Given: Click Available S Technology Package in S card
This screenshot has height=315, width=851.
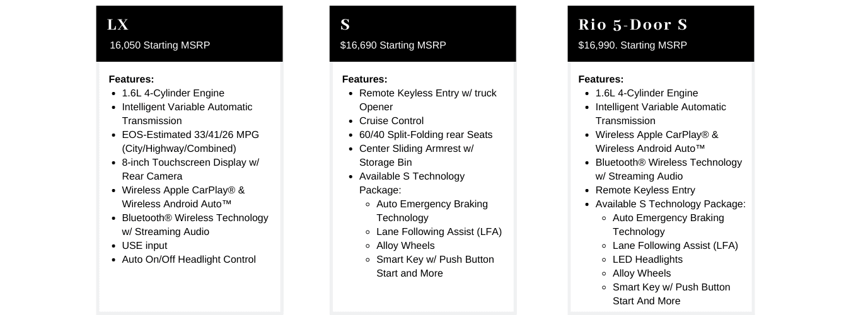Looking at the screenshot, I should coord(412,183).
